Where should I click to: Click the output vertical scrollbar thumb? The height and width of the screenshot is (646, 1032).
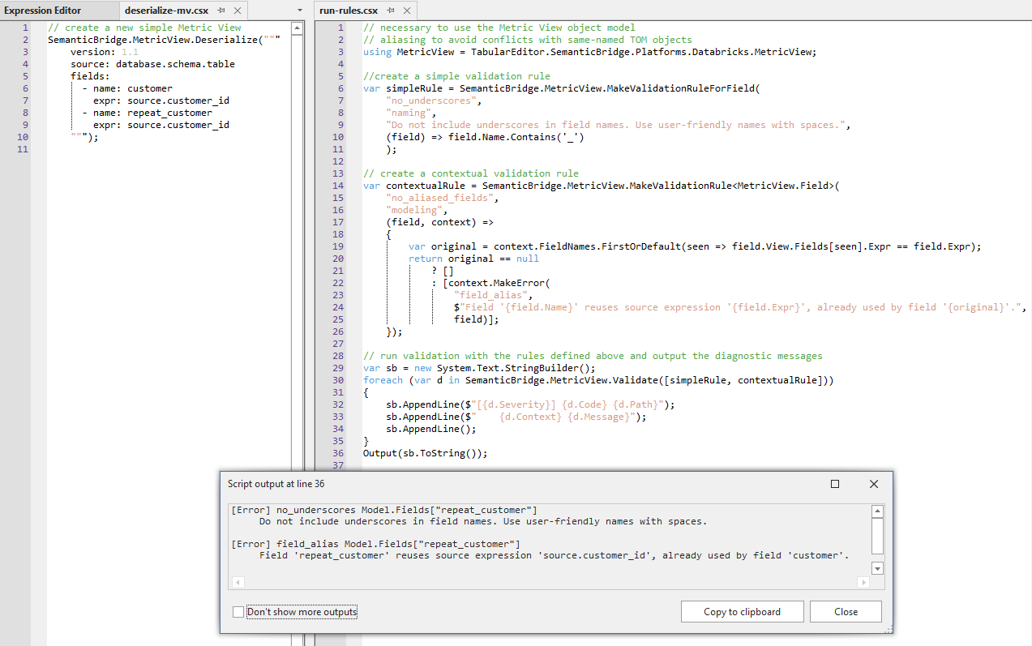click(x=877, y=536)
